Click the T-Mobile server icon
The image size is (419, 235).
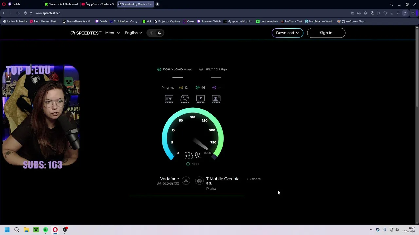(x=199, y=180)
